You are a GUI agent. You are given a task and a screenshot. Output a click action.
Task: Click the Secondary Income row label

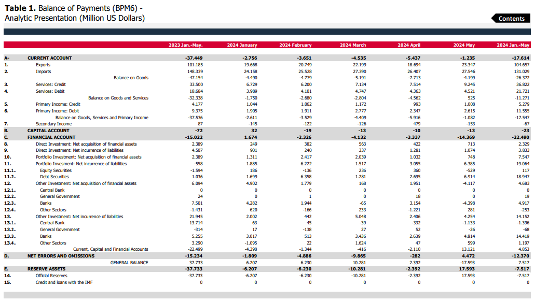pos(53,124)
